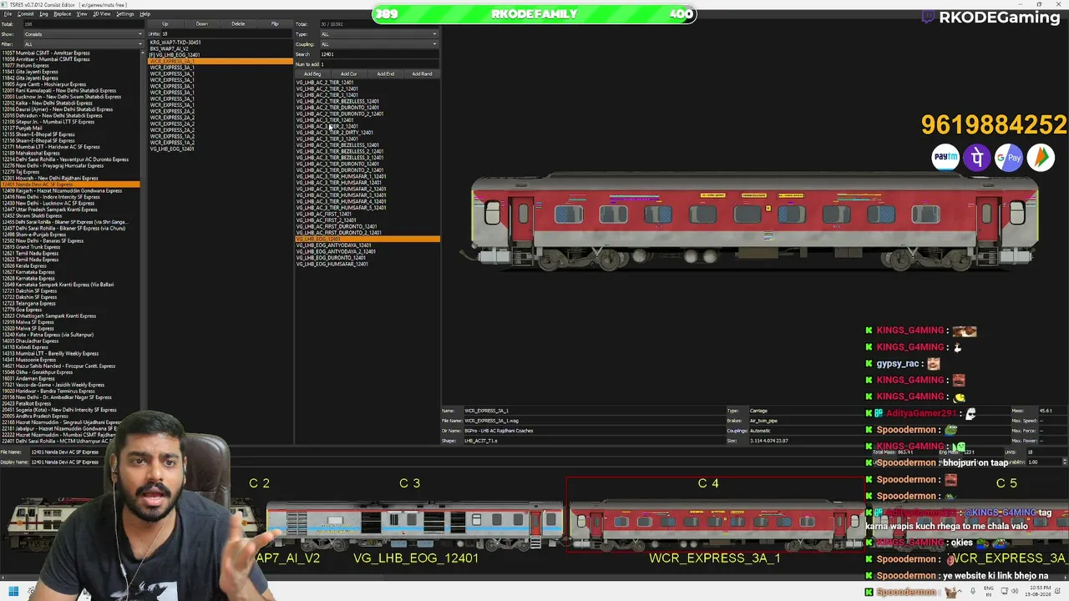Expand the Coupling dropdown

click(x=379, y=44)
